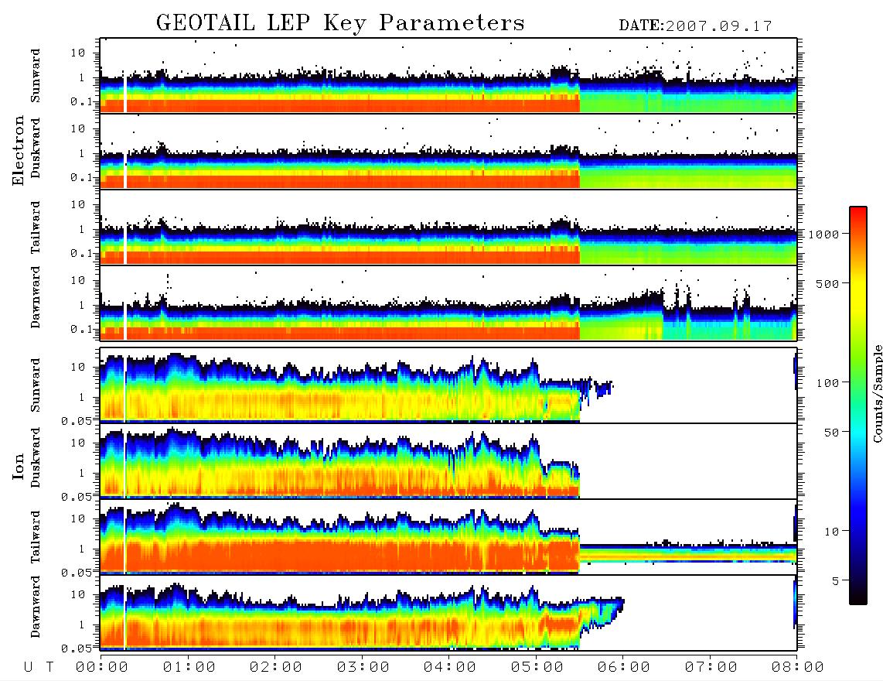883x681 pixels.
Task: Select the Electron Dawnward panel label
Action: 36,297
